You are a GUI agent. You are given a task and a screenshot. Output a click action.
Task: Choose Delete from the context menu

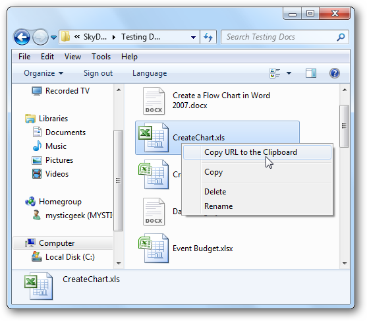click(x=215, y=192)
